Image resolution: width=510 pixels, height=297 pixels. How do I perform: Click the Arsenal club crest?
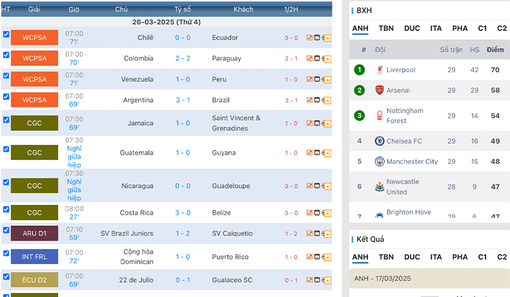pyautogui.click(x=379, y=90)
